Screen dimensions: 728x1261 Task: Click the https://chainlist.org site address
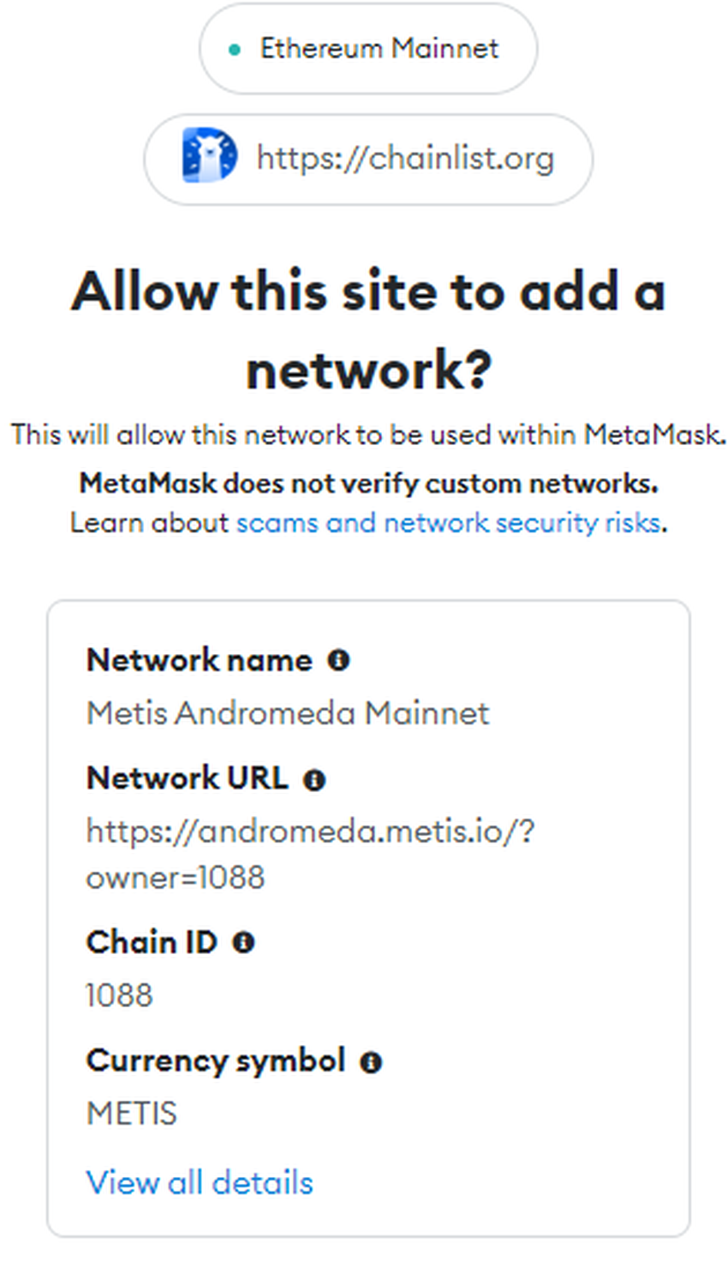(x=405, y=159)
